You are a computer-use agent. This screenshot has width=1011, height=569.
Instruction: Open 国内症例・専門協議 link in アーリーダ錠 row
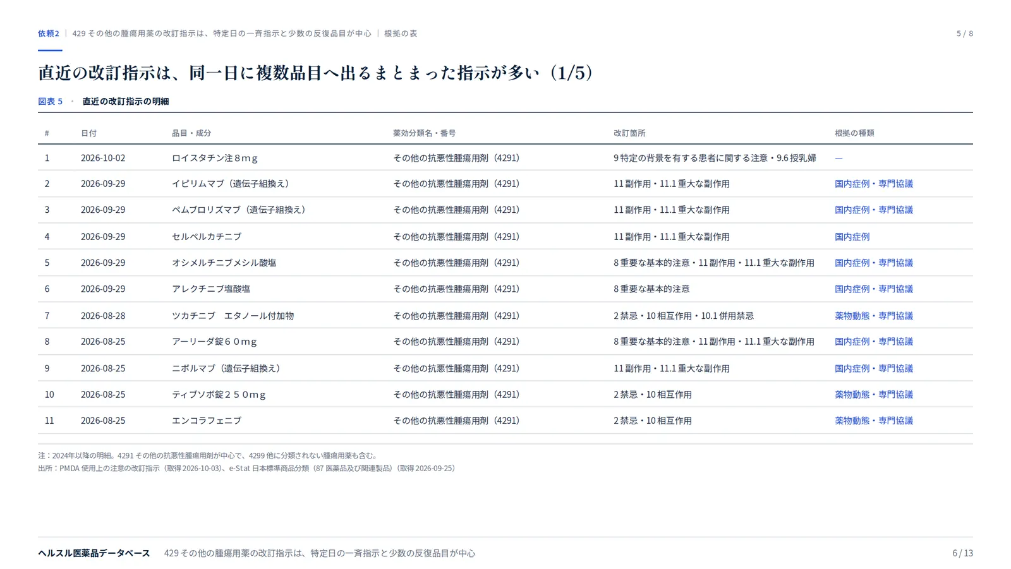click(874, 342)
